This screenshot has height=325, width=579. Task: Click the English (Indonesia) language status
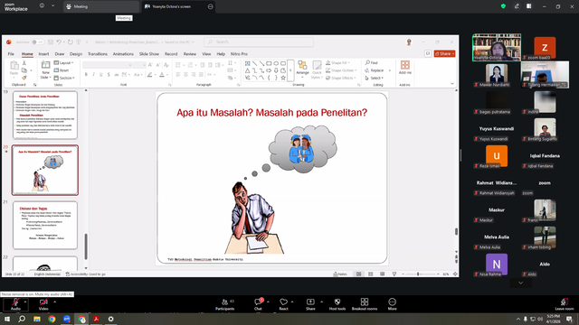(x=47, y=274)
